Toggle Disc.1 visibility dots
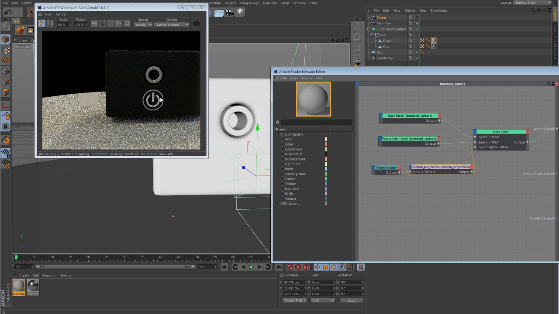This screenshot has width=559, height=314. click(x=414, y=41)
